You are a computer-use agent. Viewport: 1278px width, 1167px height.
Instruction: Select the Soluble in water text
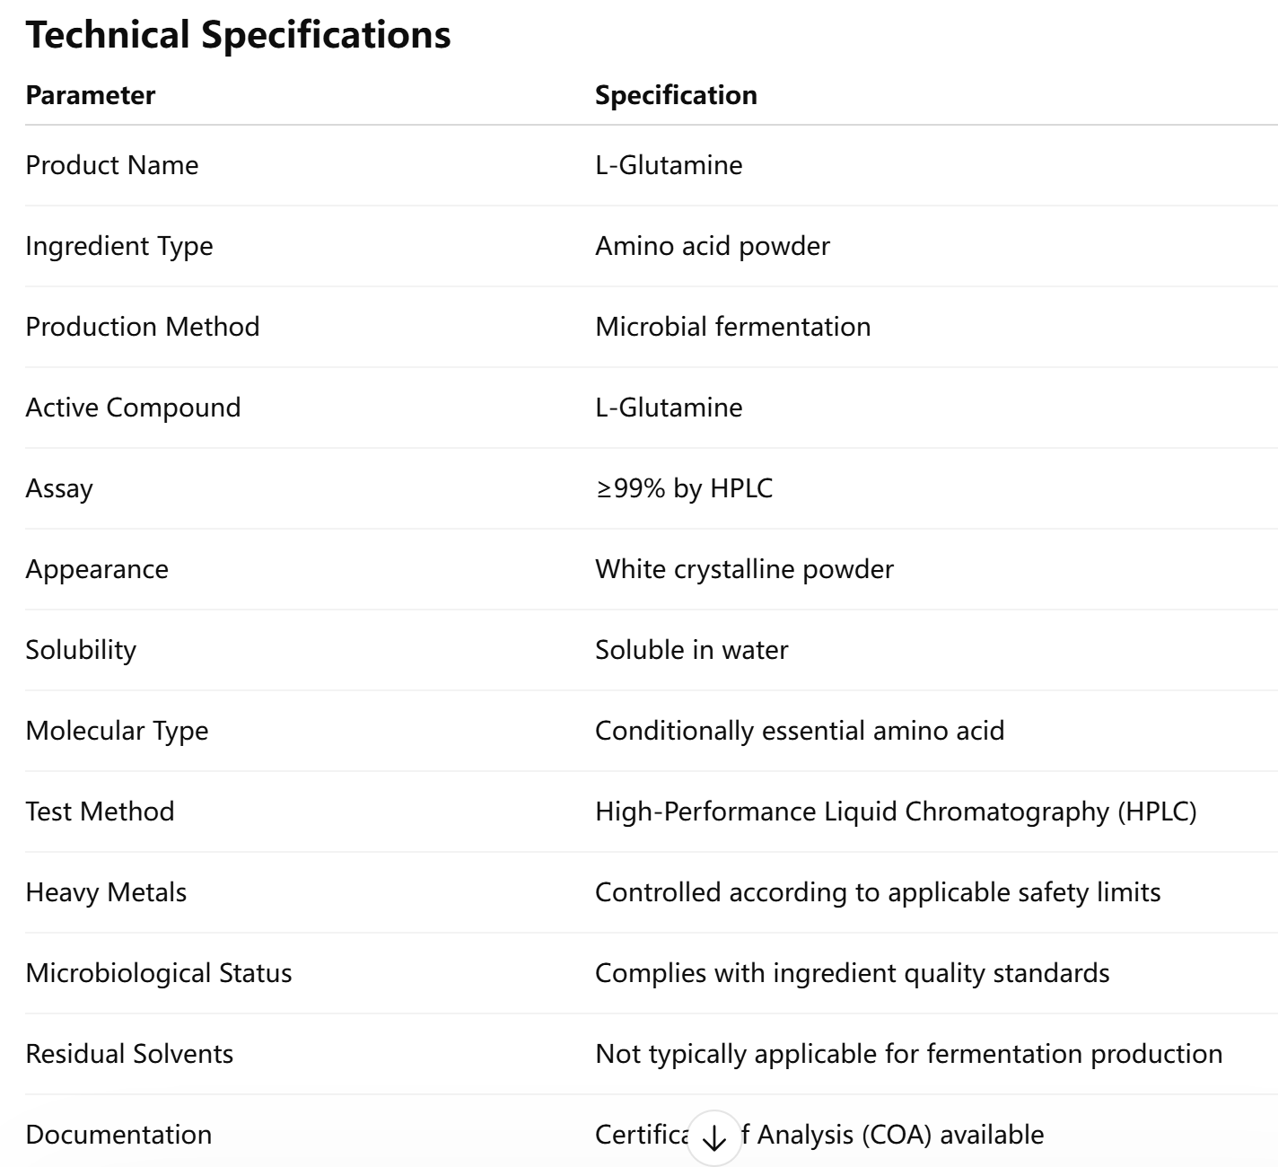[691, 650]
